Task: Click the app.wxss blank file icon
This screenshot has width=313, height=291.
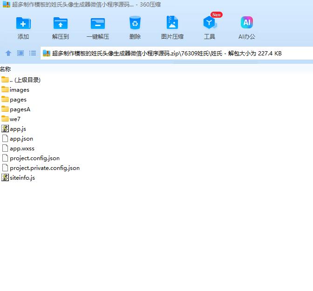Action: (5, 148)
